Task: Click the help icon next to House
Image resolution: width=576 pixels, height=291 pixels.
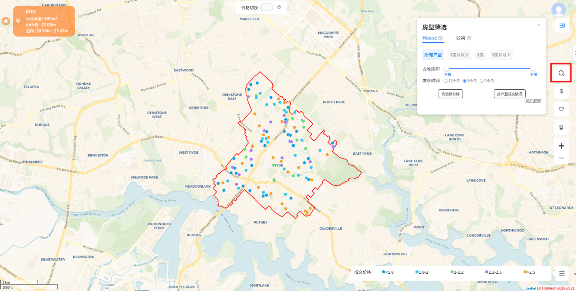Action: tap(441, 38)
